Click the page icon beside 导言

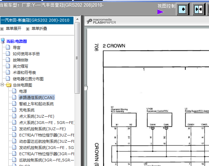[8, 47]
